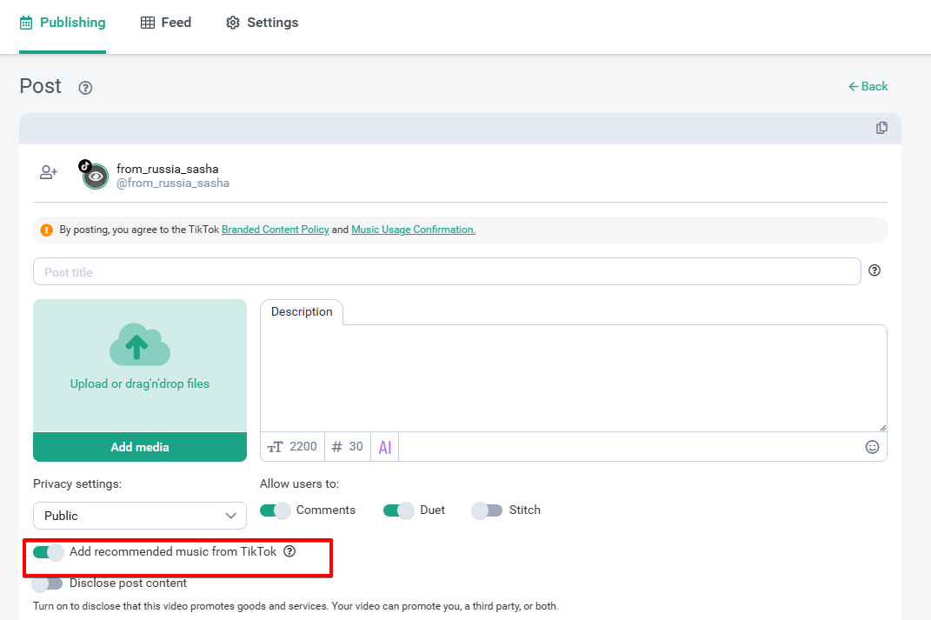Open the emoji picker in description

(872, 447)
